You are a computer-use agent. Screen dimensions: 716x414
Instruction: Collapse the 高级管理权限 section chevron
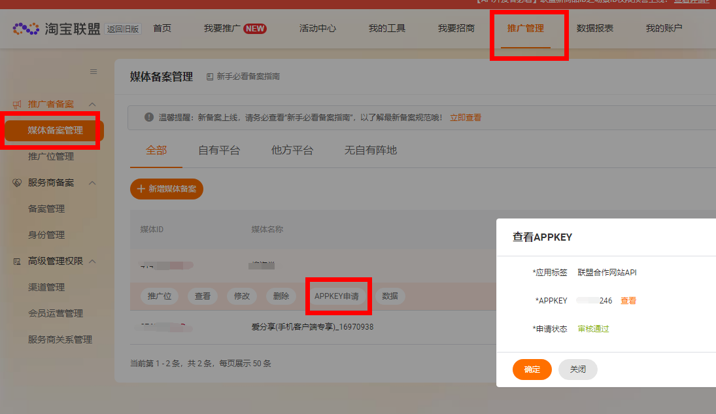(92, 262)
